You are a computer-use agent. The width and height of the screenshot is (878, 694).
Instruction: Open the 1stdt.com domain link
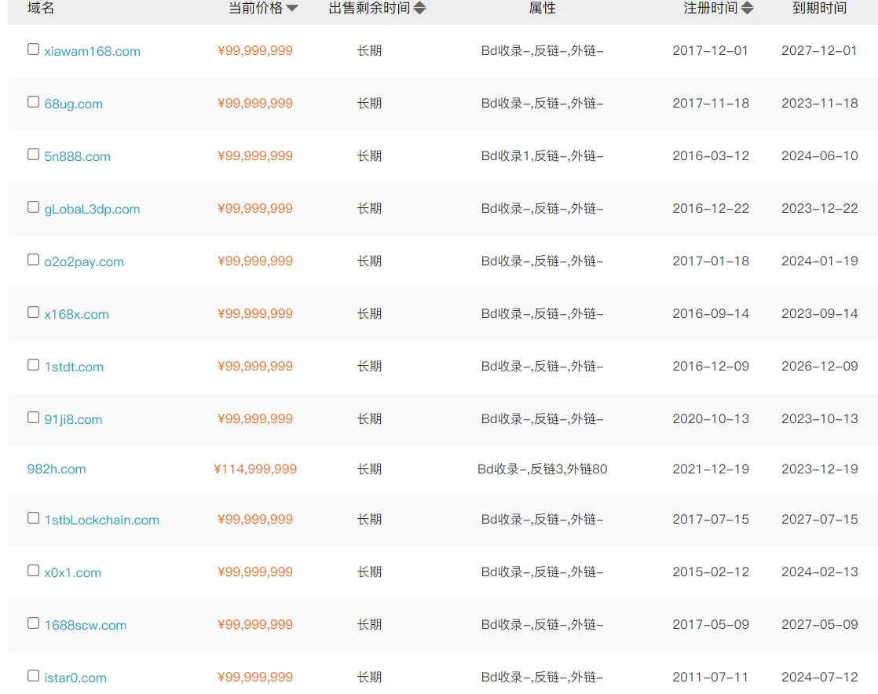point(74,367)
